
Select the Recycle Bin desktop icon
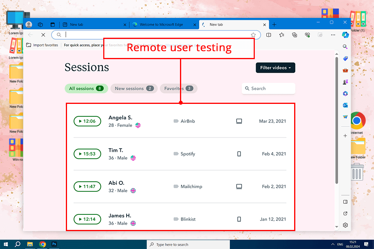coord(357,172)
